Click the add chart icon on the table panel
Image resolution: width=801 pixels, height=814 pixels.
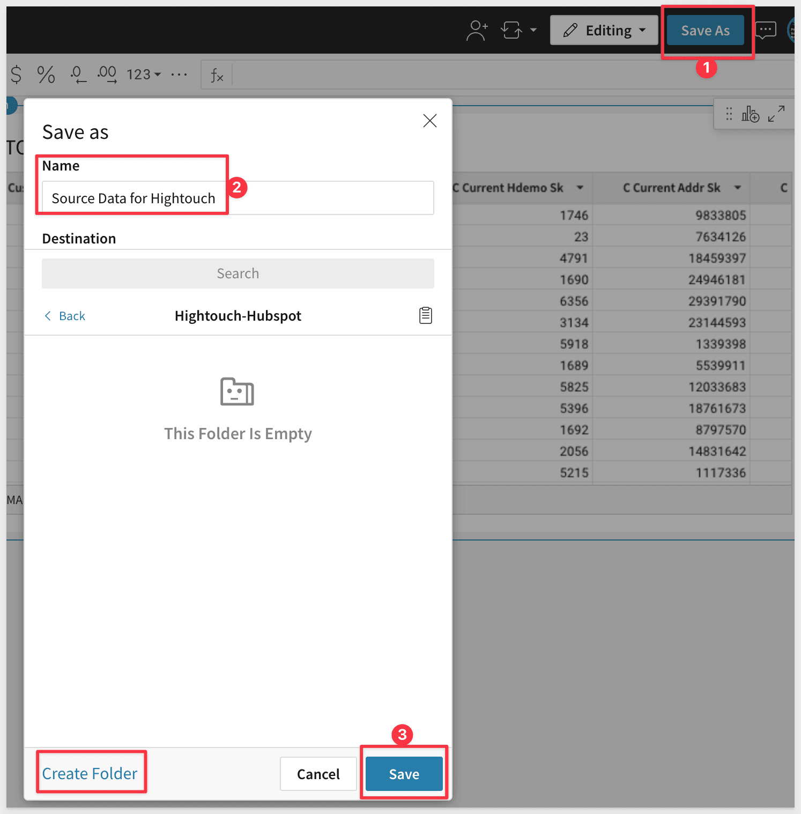click(x=751, y=114)
